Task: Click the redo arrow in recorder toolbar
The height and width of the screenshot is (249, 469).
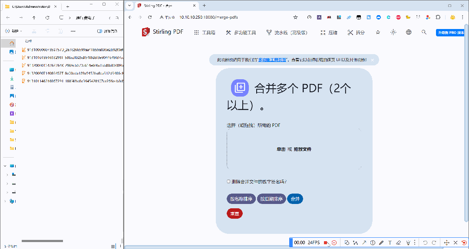Action: (x=434, y=243)
